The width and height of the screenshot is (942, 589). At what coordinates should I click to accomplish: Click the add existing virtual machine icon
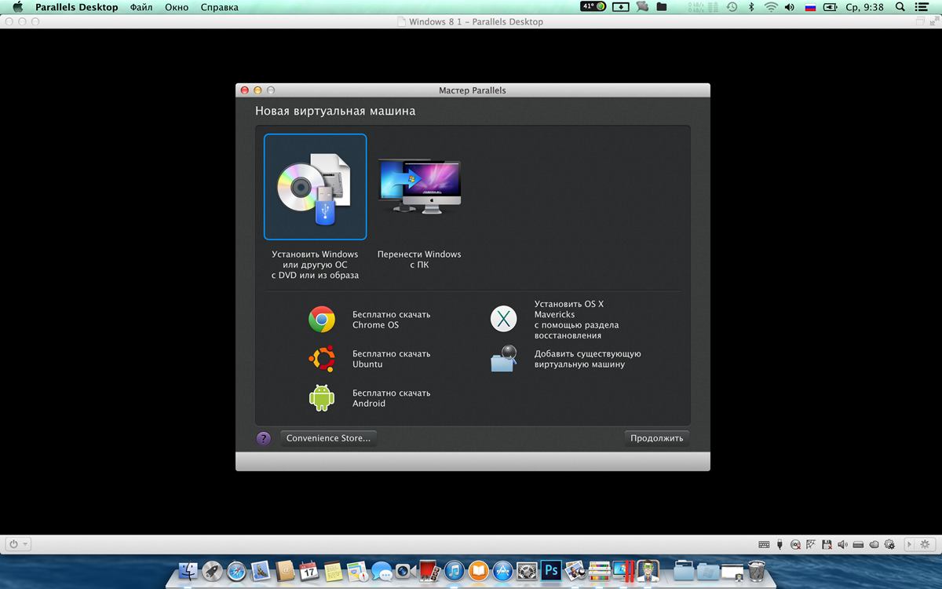coord(504,359)
